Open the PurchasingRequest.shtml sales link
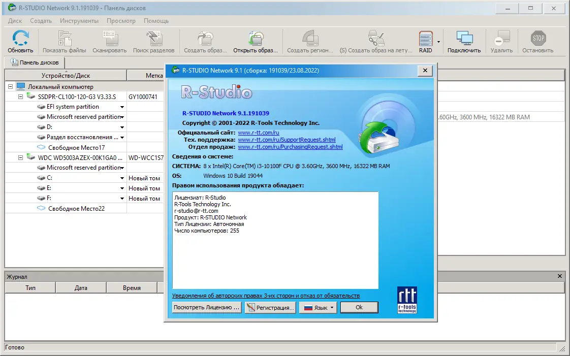The image size is (570, 356). click(x=291, y=147)
